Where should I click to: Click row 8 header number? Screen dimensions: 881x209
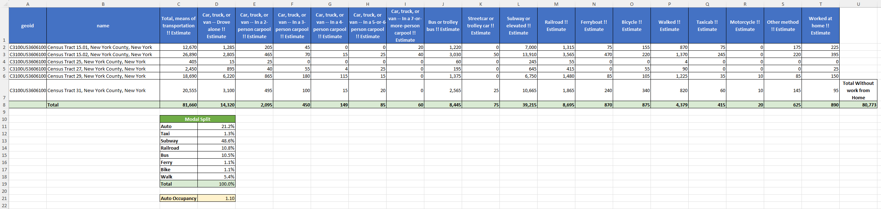(x=4, y=105)
